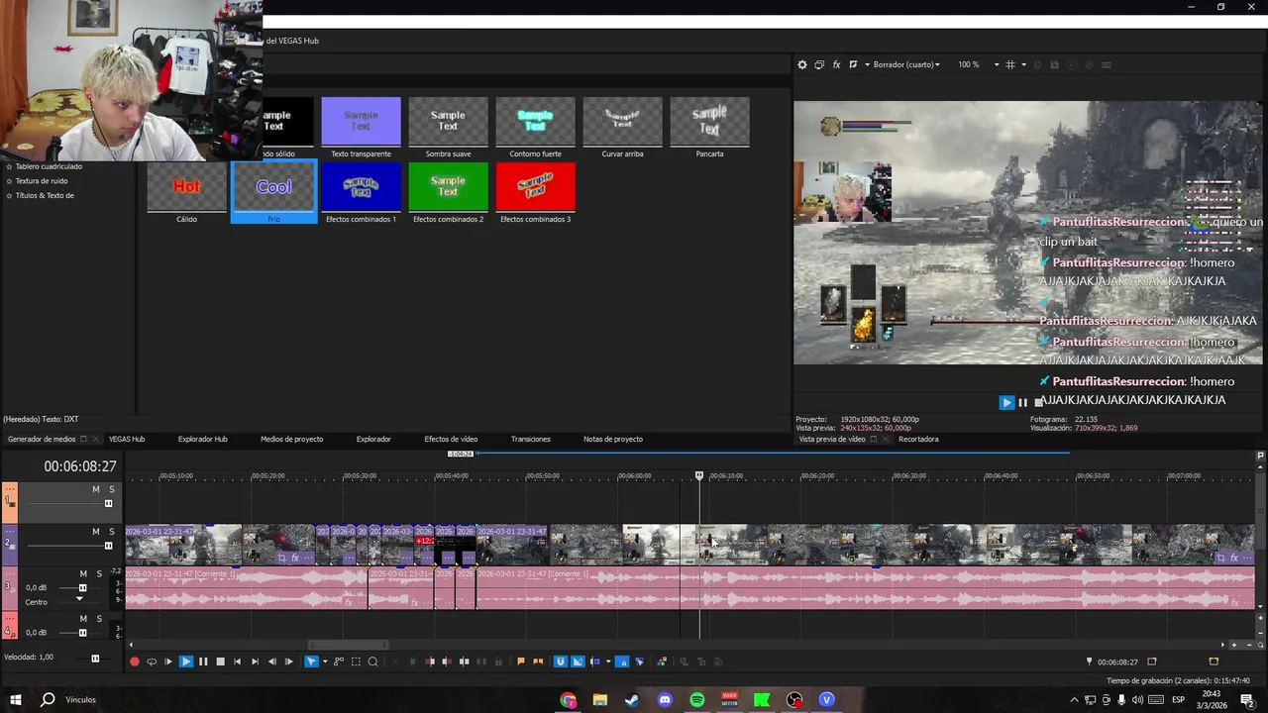Switch to the VEGAS Hub tab
The height and width of the screenshot is (713, 1268).
[127, 439]
